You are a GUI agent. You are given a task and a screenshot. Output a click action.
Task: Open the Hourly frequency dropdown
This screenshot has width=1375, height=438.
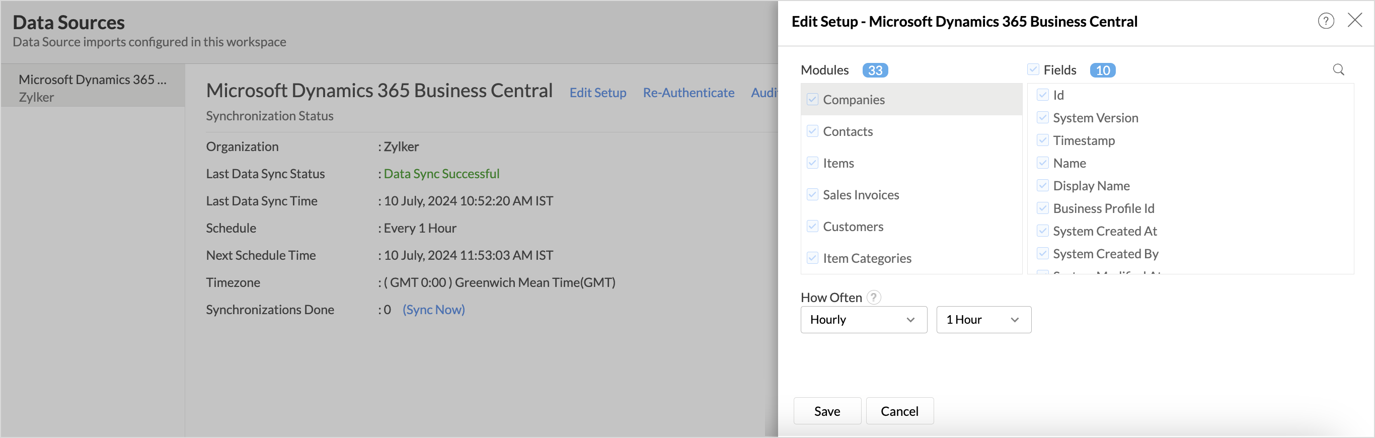pyautogui.click(x=863, y=319)
